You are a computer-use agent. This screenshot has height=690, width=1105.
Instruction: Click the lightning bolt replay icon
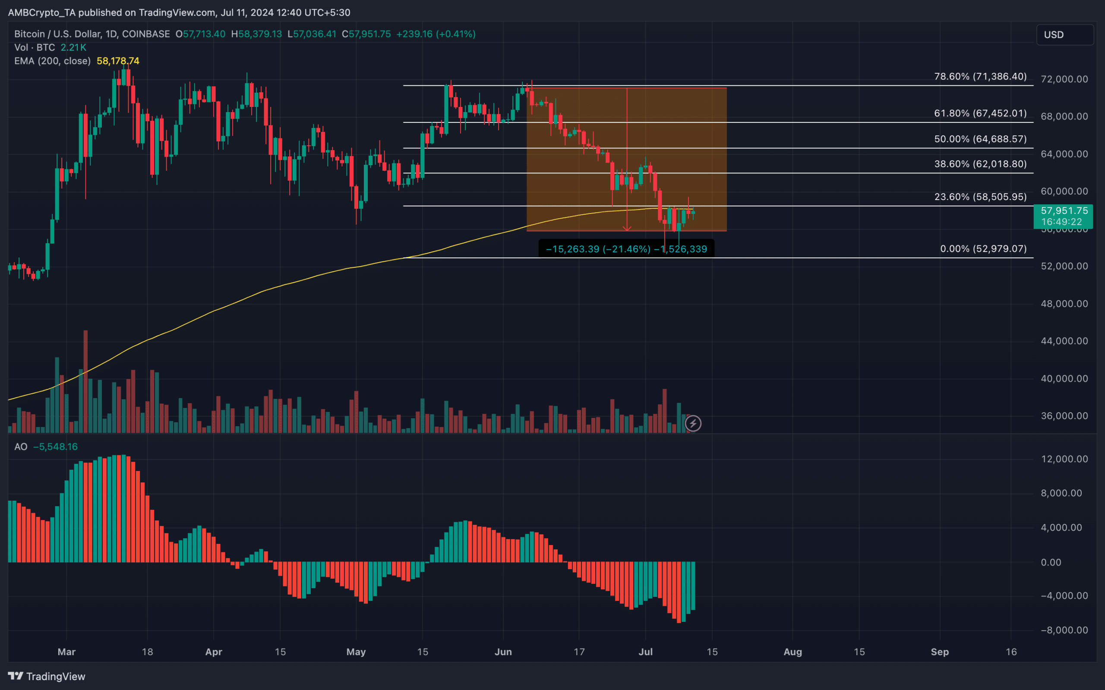tap(693, 423)
